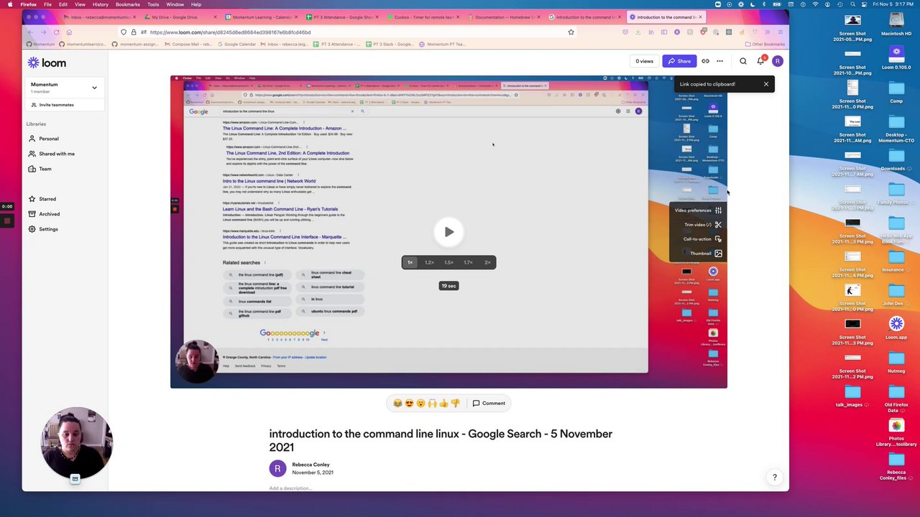
Task: Open the Other Bookmarks folder
Action: tap(765, 45)
